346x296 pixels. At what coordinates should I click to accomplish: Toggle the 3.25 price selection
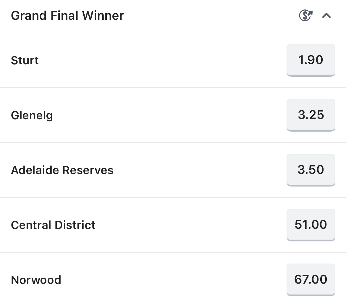coord(311,115)
